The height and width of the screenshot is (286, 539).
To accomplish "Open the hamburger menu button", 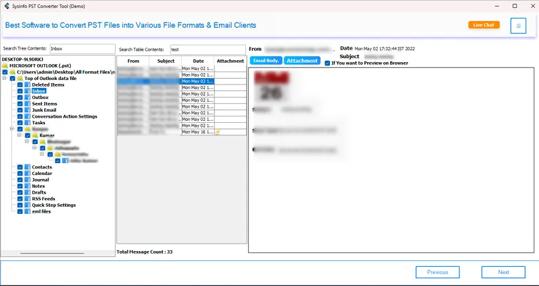I will point(518,26).
